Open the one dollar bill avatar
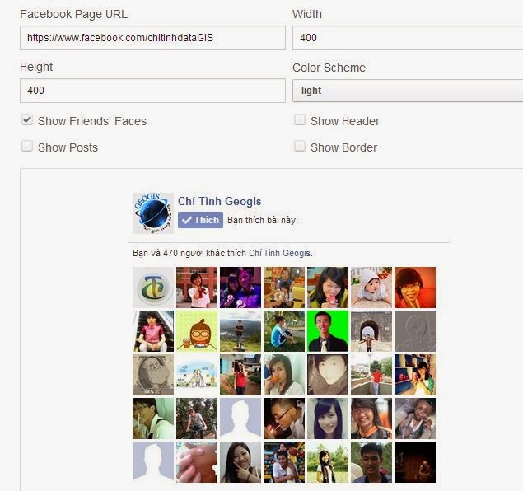The width and height of the screenshot is (523, 491). [153, 375]
